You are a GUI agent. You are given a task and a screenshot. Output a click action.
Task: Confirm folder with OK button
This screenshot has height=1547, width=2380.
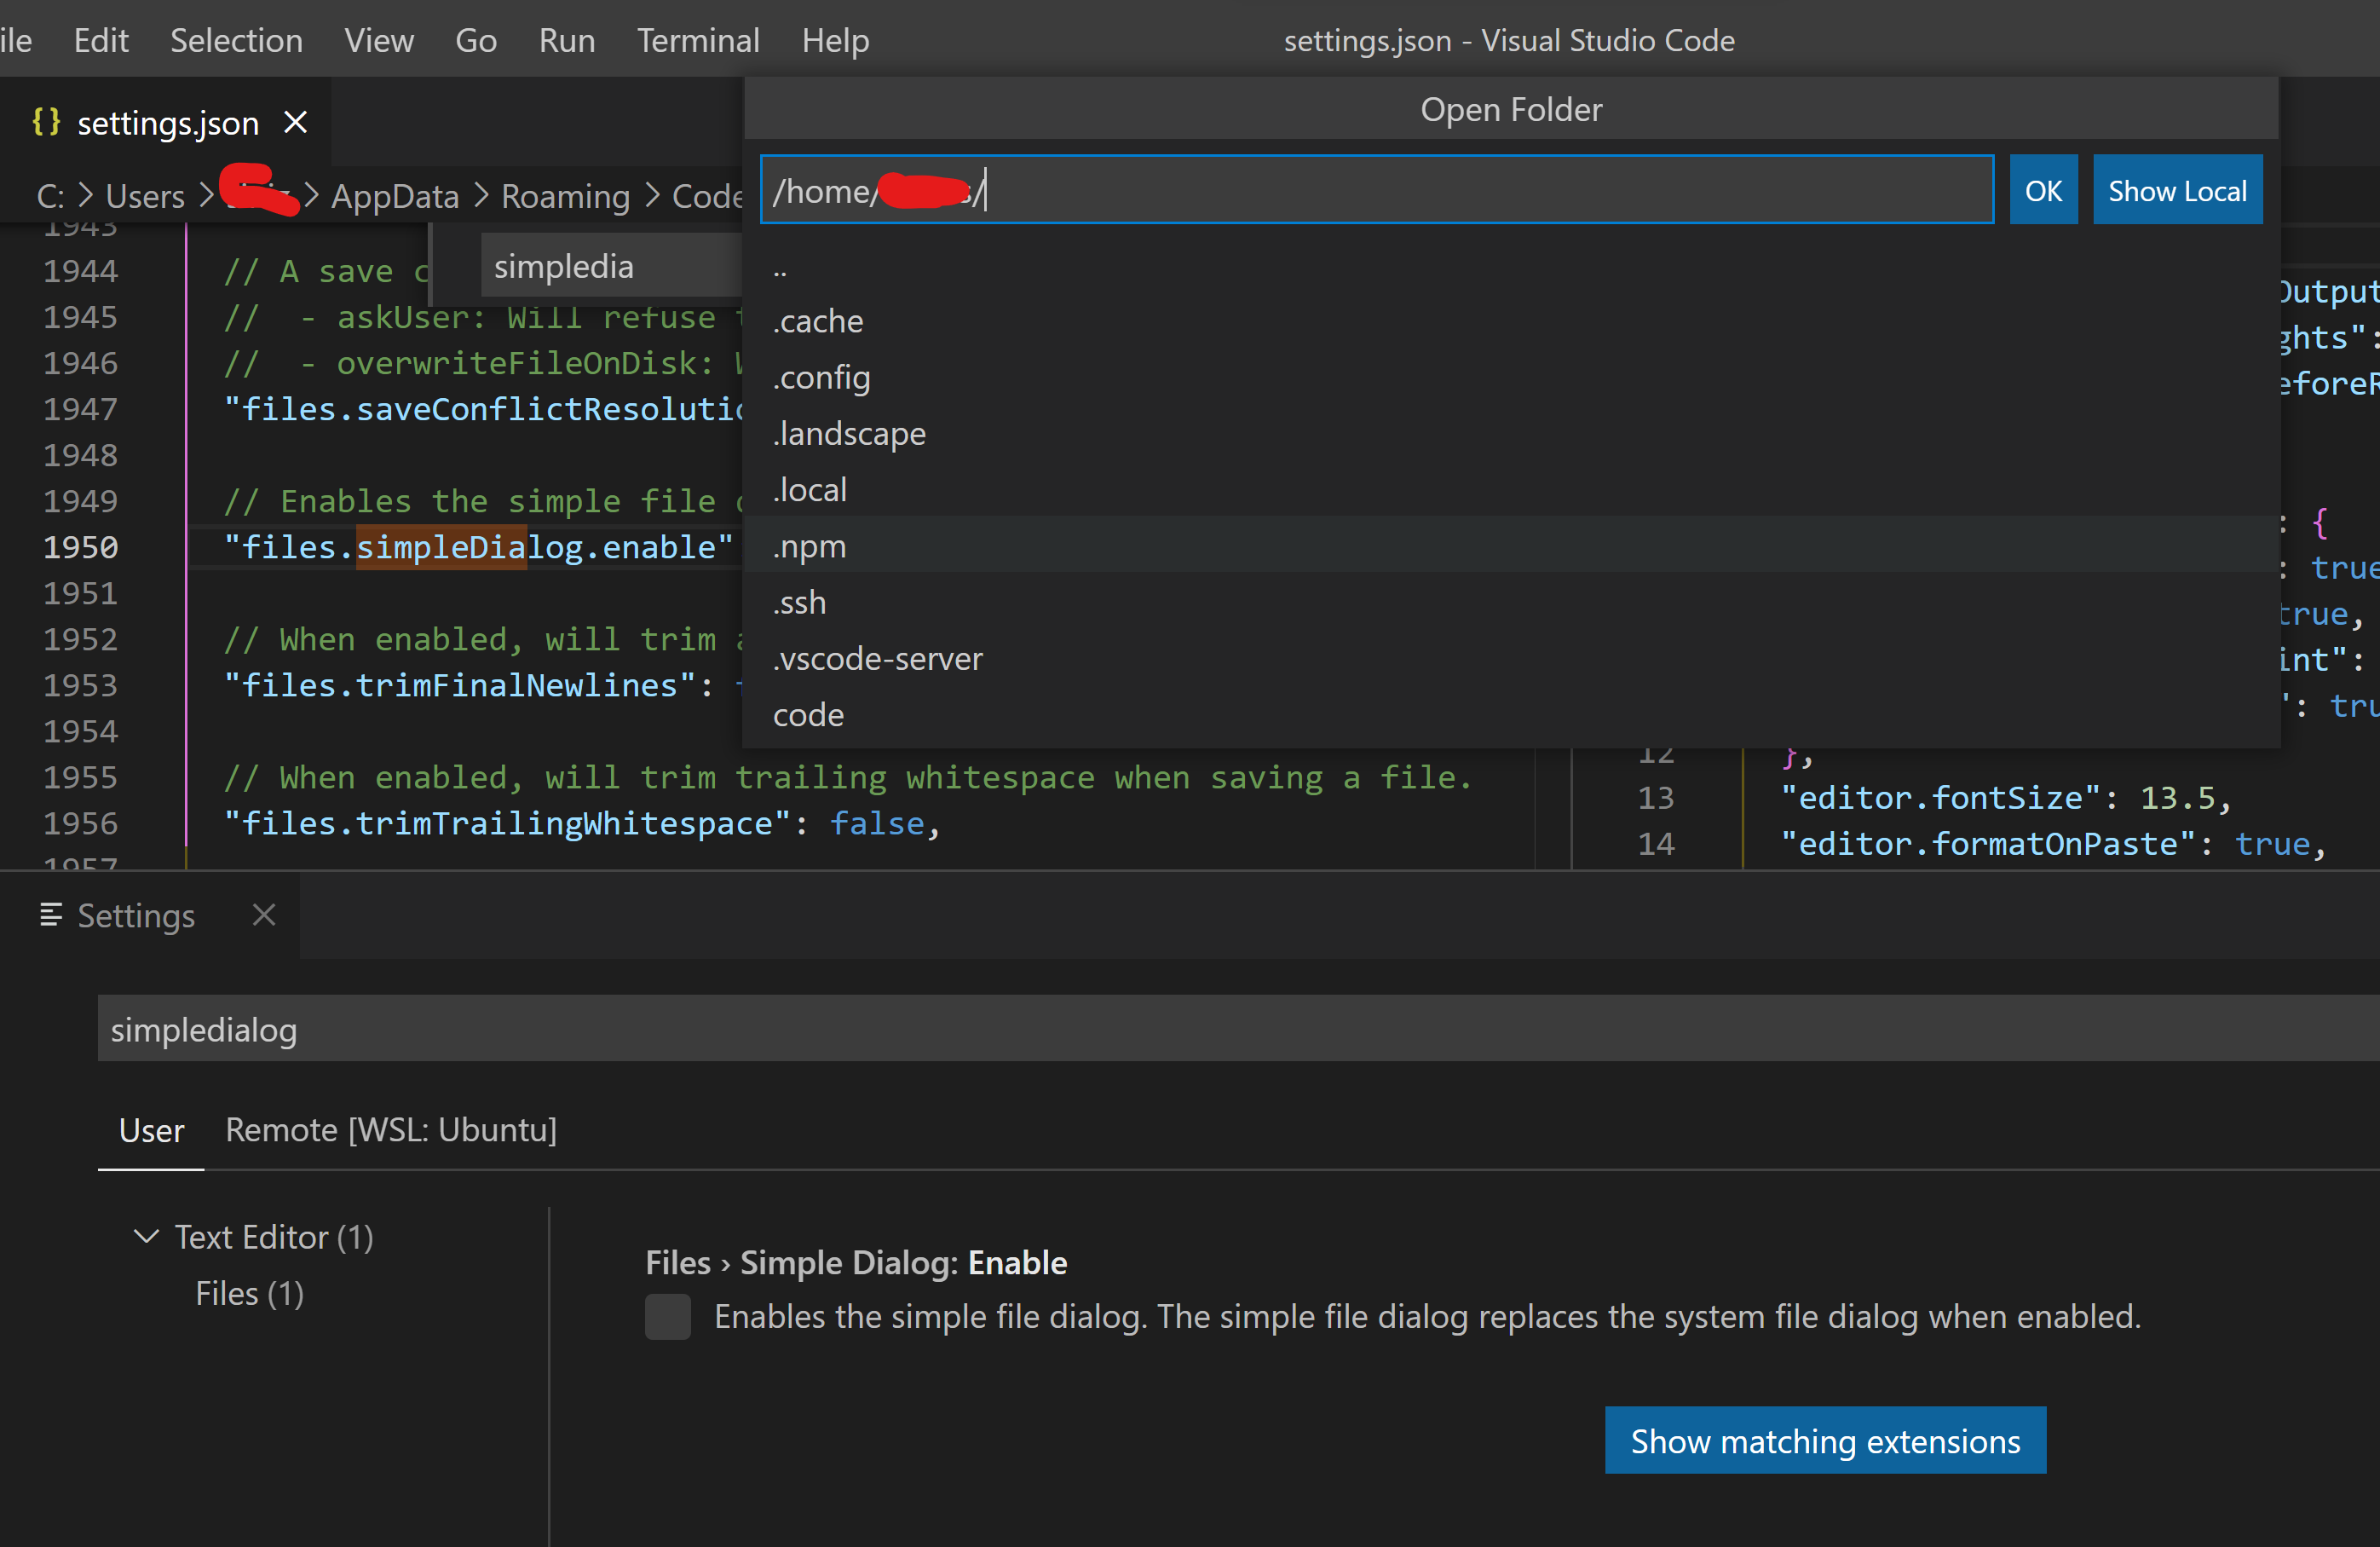[2043, 190]
